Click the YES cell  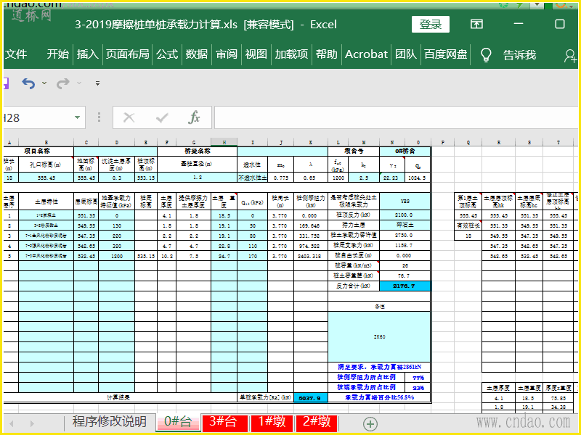pyautogui.click(x=405, y=202)
